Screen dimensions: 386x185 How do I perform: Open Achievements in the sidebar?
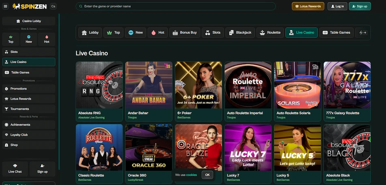[29, 125]
